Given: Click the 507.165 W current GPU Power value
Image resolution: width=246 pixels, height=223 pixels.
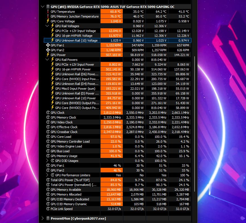Looking at the screenshot, I should pos(113,55).
